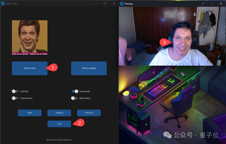The width and height of the screenshot is (226, 144).
Task: Disable the Keep audio toggle
Action: [75, 91]
